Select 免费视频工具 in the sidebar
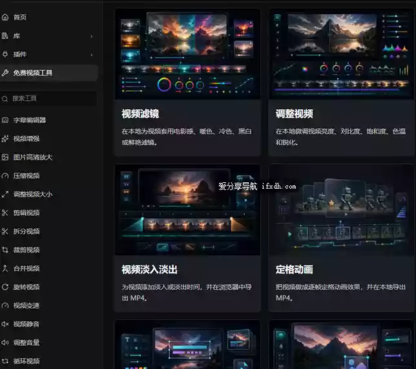The image size is (416, 369). tap(48, 73)
